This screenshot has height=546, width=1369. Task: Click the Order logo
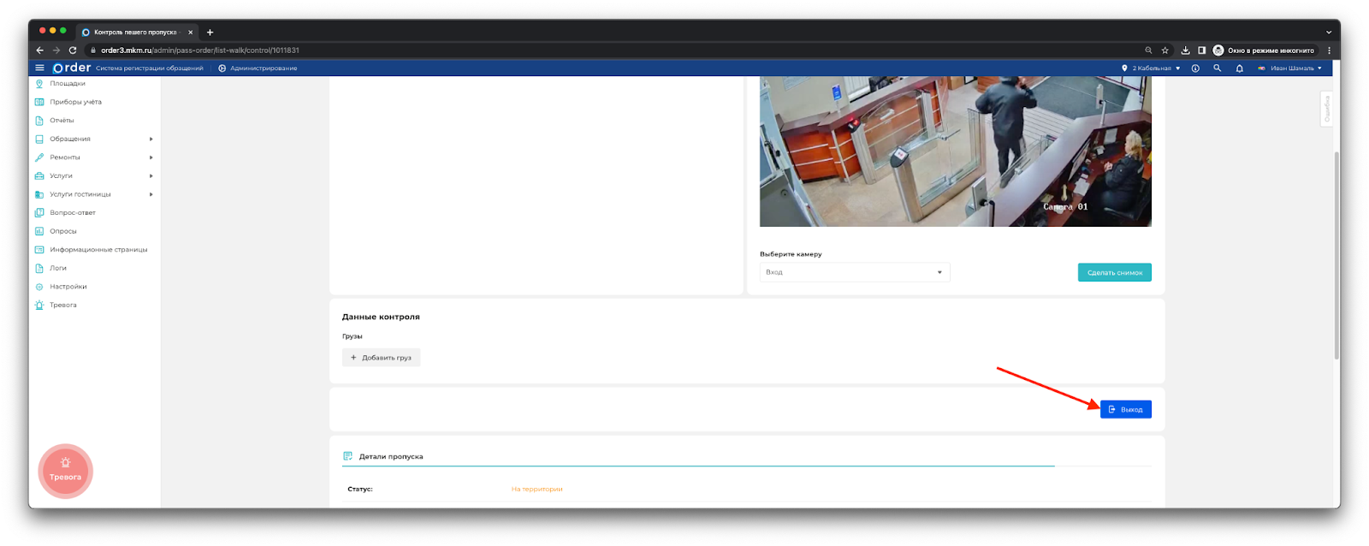[x=72, y=68]
